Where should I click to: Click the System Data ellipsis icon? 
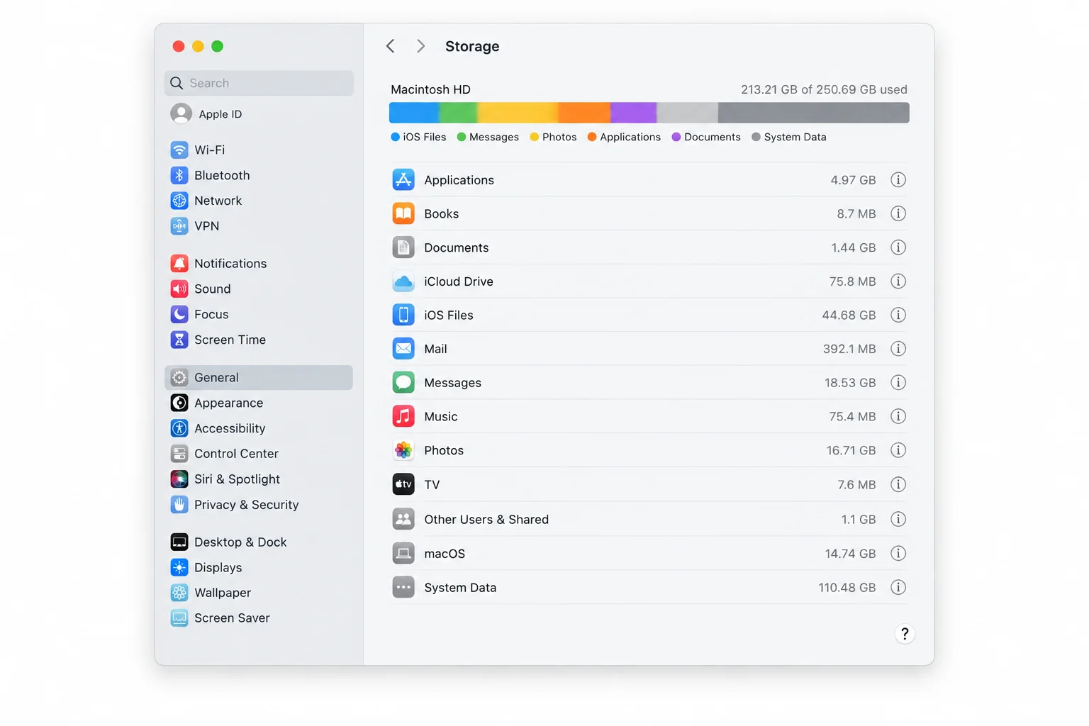403,587
